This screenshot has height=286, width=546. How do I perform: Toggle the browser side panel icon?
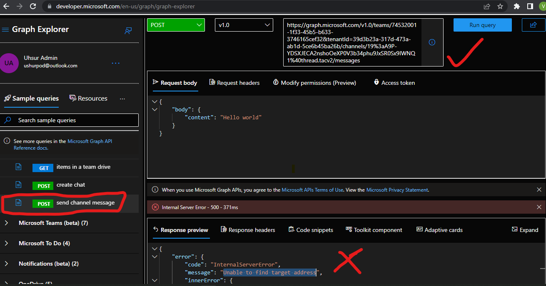pos(530,7)
